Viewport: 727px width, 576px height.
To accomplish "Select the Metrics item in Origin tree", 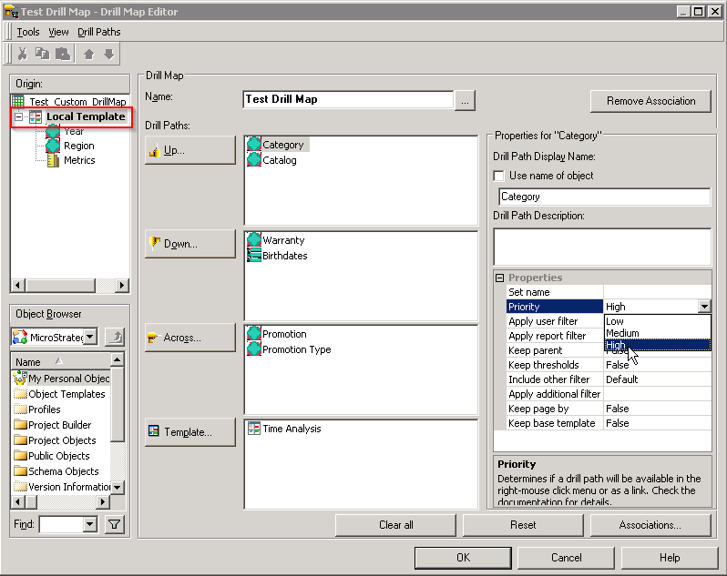I will [x=79, y=160].
